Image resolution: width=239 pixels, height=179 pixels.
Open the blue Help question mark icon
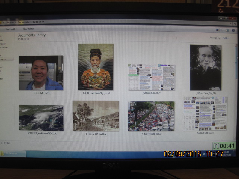(233, 31)
